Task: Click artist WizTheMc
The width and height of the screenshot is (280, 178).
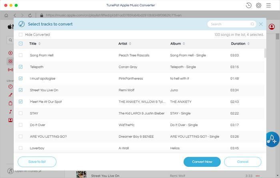Action: (126, 125)
